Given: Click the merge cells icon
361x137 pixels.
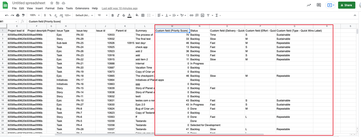Looking at the screenshot, I should [x=149, y=16].
